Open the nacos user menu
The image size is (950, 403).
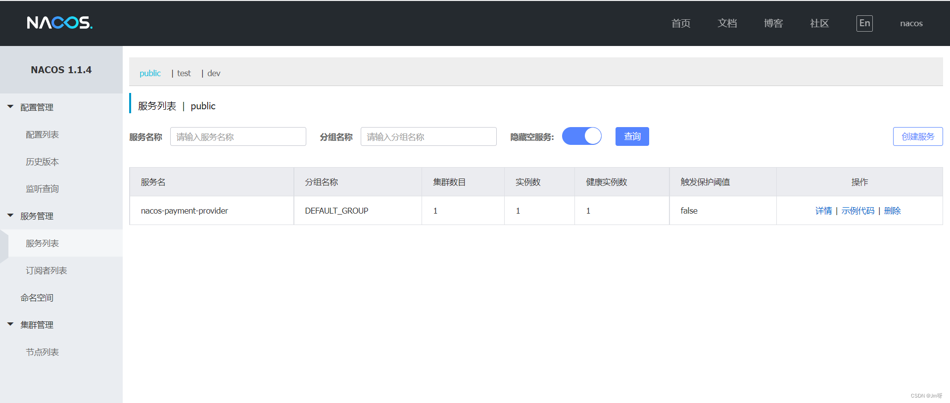coord(911,23)
